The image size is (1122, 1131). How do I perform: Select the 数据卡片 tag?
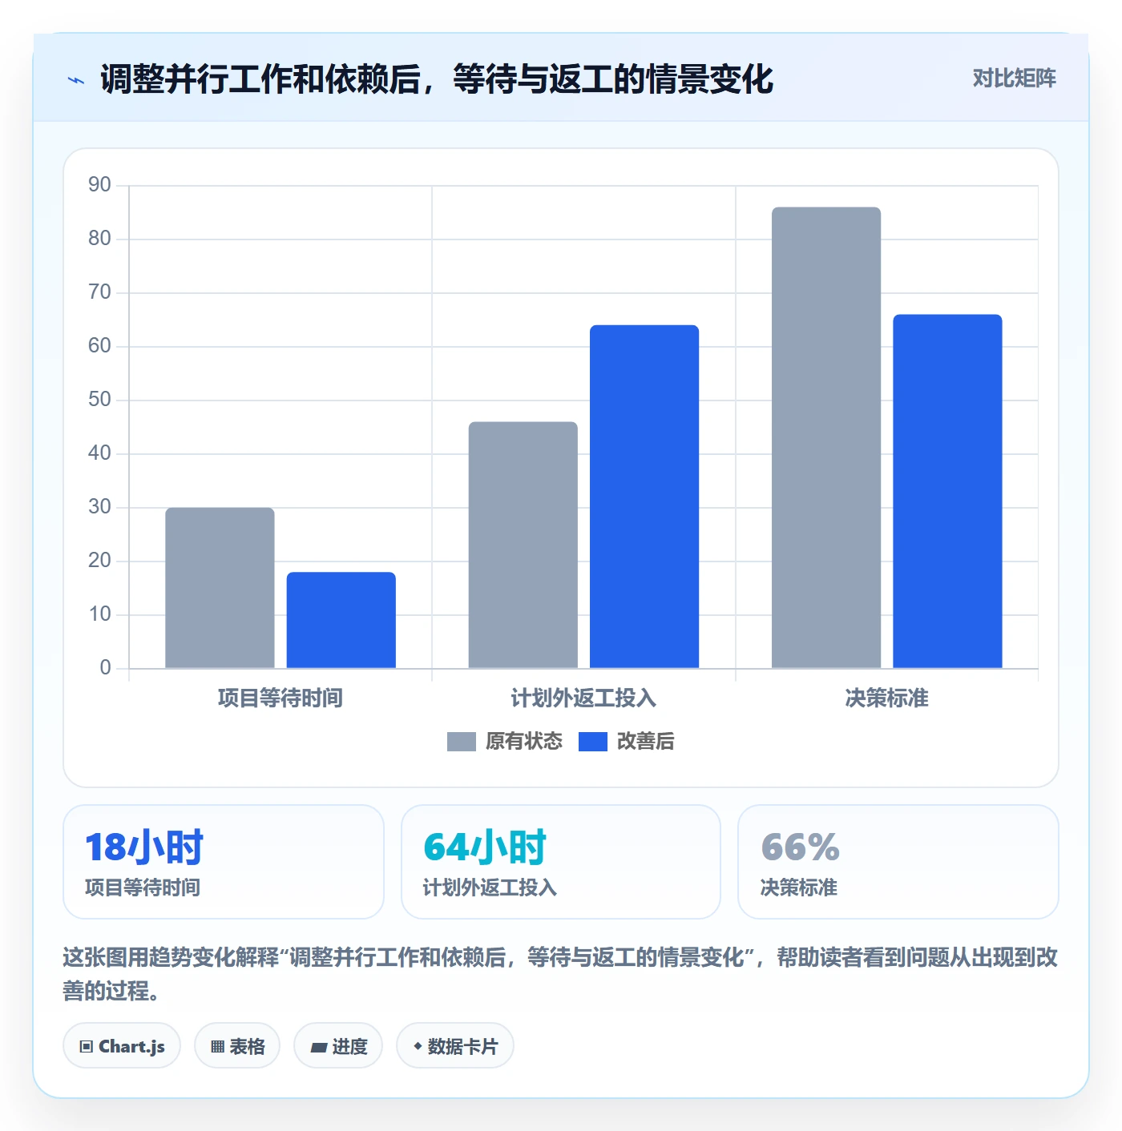455,1046
